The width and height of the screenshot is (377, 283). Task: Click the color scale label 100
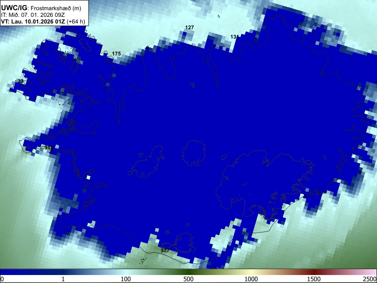(126, 279)
